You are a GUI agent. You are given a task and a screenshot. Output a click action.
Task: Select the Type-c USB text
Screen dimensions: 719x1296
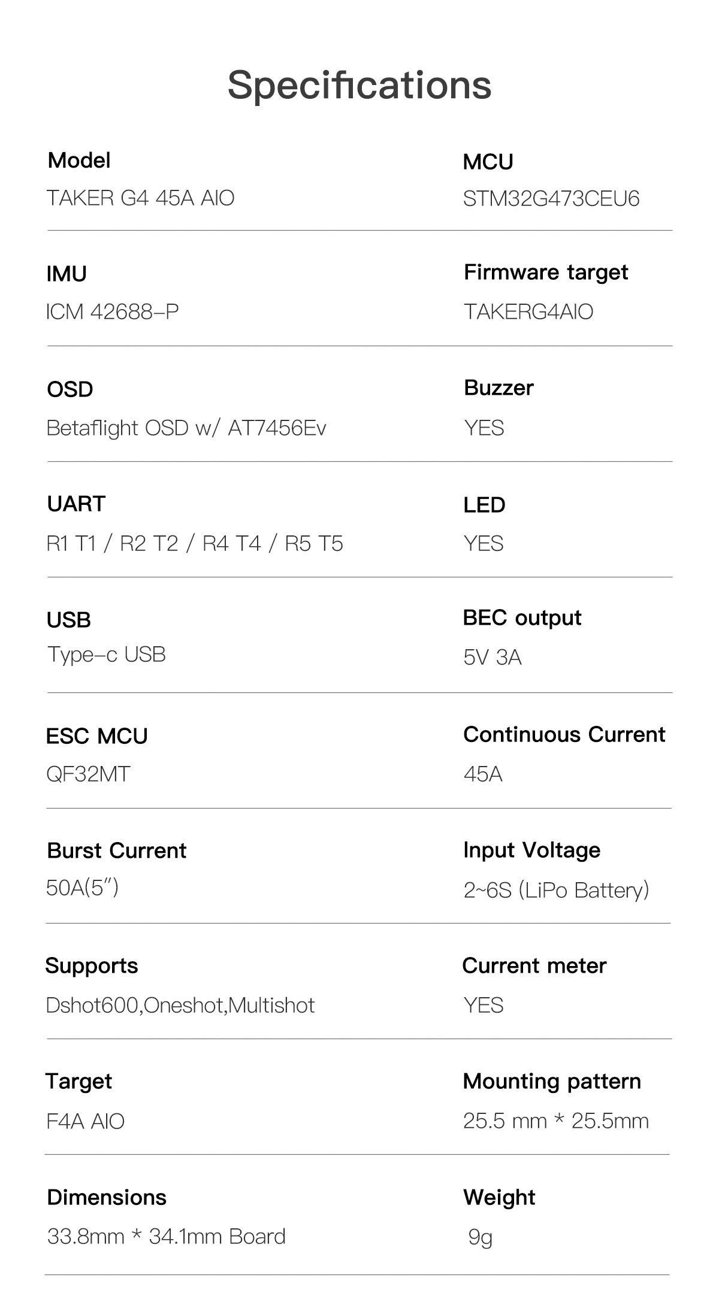tap(106, 654)
